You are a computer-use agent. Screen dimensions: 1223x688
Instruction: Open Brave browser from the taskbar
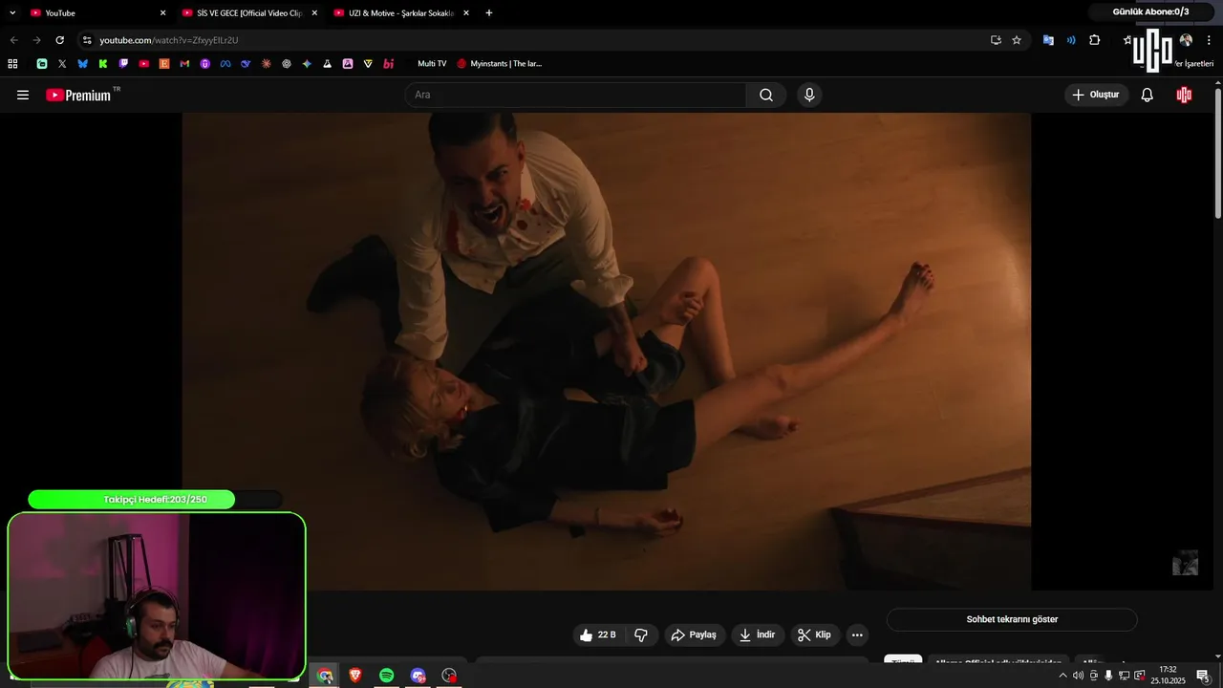pyautogui.click(x=355, y=676)
